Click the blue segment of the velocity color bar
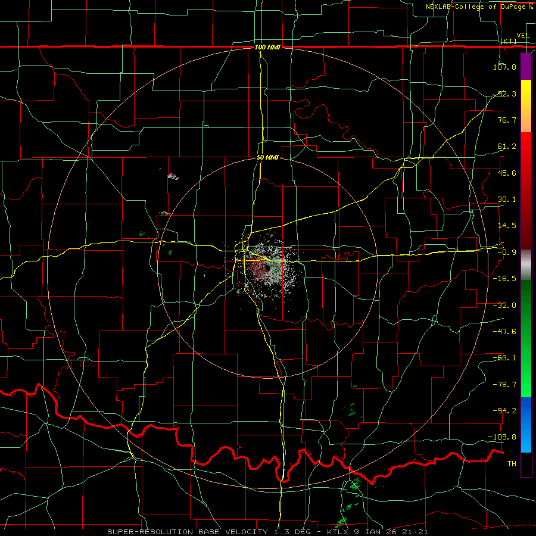The width and height of the screenshot is (536, 536). pyautogui.click(x=526, y=425)
